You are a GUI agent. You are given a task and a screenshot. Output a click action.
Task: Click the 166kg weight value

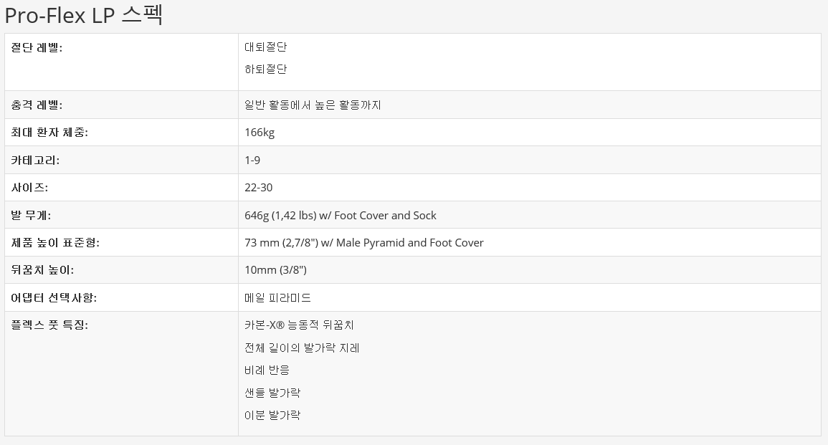(260, 133)
